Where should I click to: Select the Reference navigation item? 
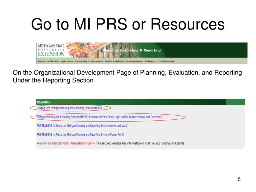150,61
